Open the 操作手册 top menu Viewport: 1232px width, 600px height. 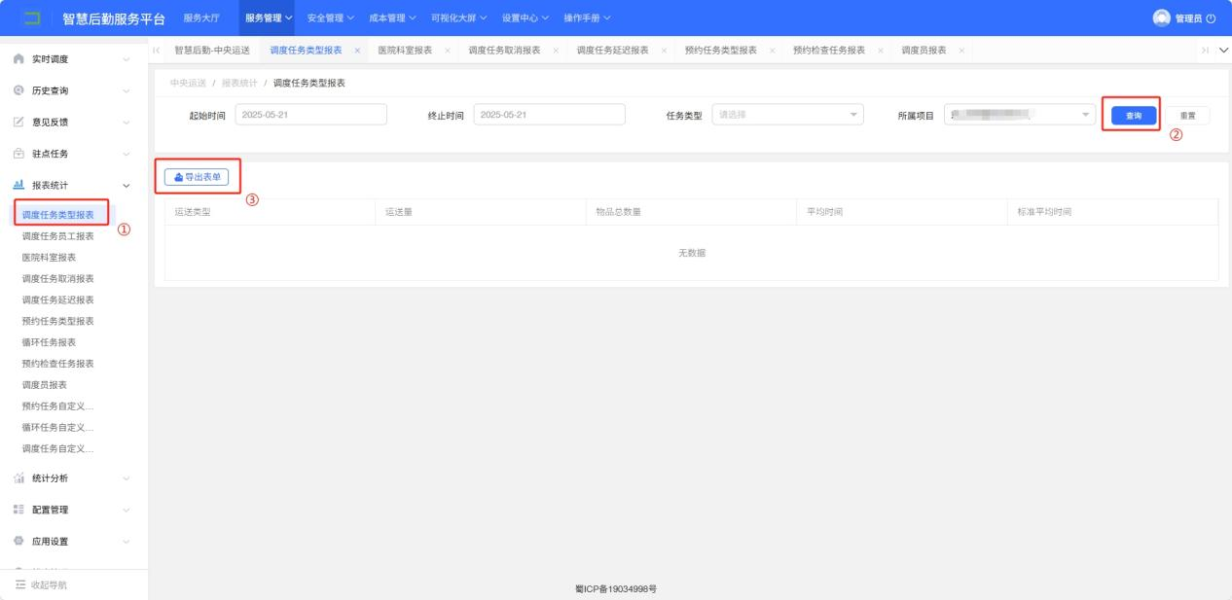[587, 18]
